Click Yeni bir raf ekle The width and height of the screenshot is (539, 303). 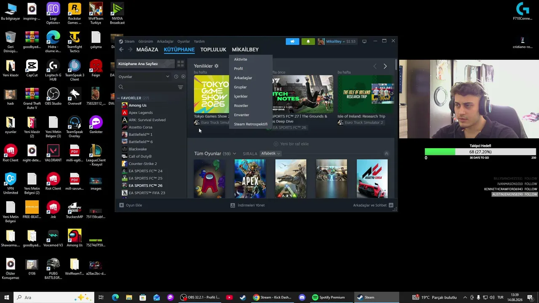pyautogui.click(x=291, y=144)
